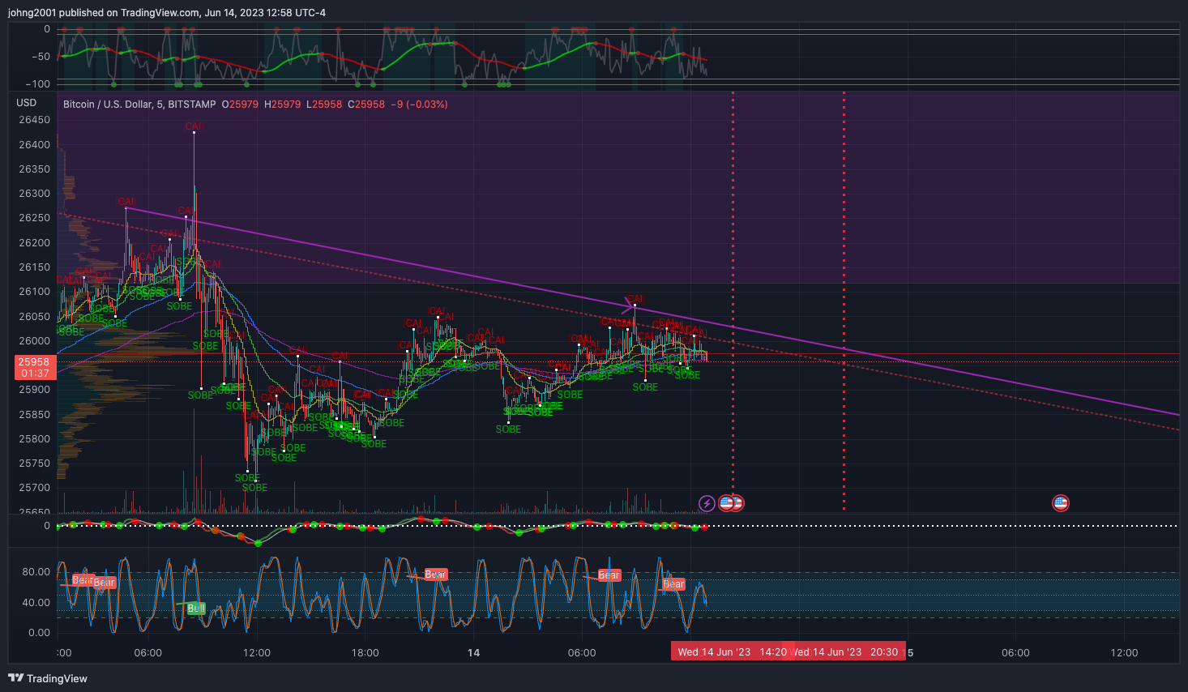
Task: Click the 40.00 level on the stochastic axis
Action: tap(36, 603)
